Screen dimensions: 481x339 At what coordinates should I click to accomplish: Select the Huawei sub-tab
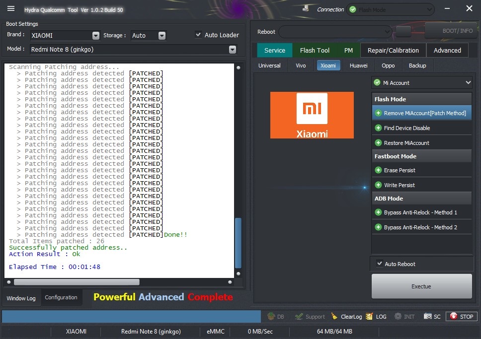[x=358, y=66]
